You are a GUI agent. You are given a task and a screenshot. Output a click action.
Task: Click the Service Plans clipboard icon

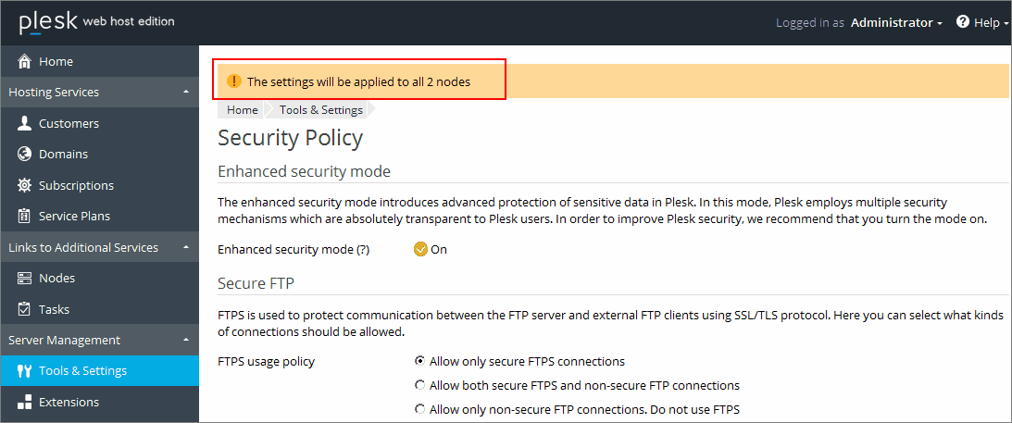point(24,216)
